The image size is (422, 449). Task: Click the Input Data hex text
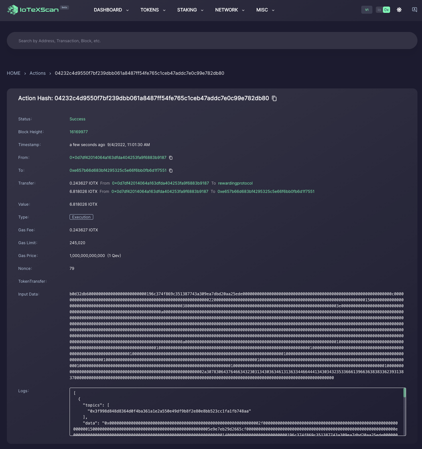click(237, 336)
